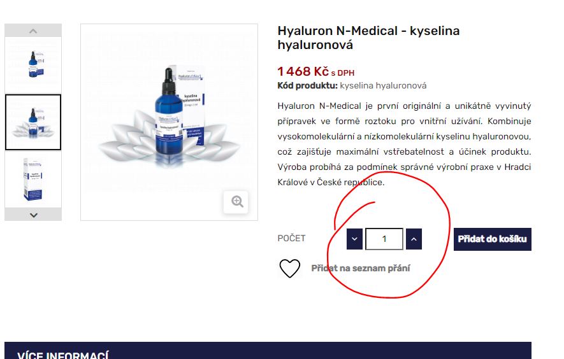Click the heart wishlist icon

[x=289, y=269]
